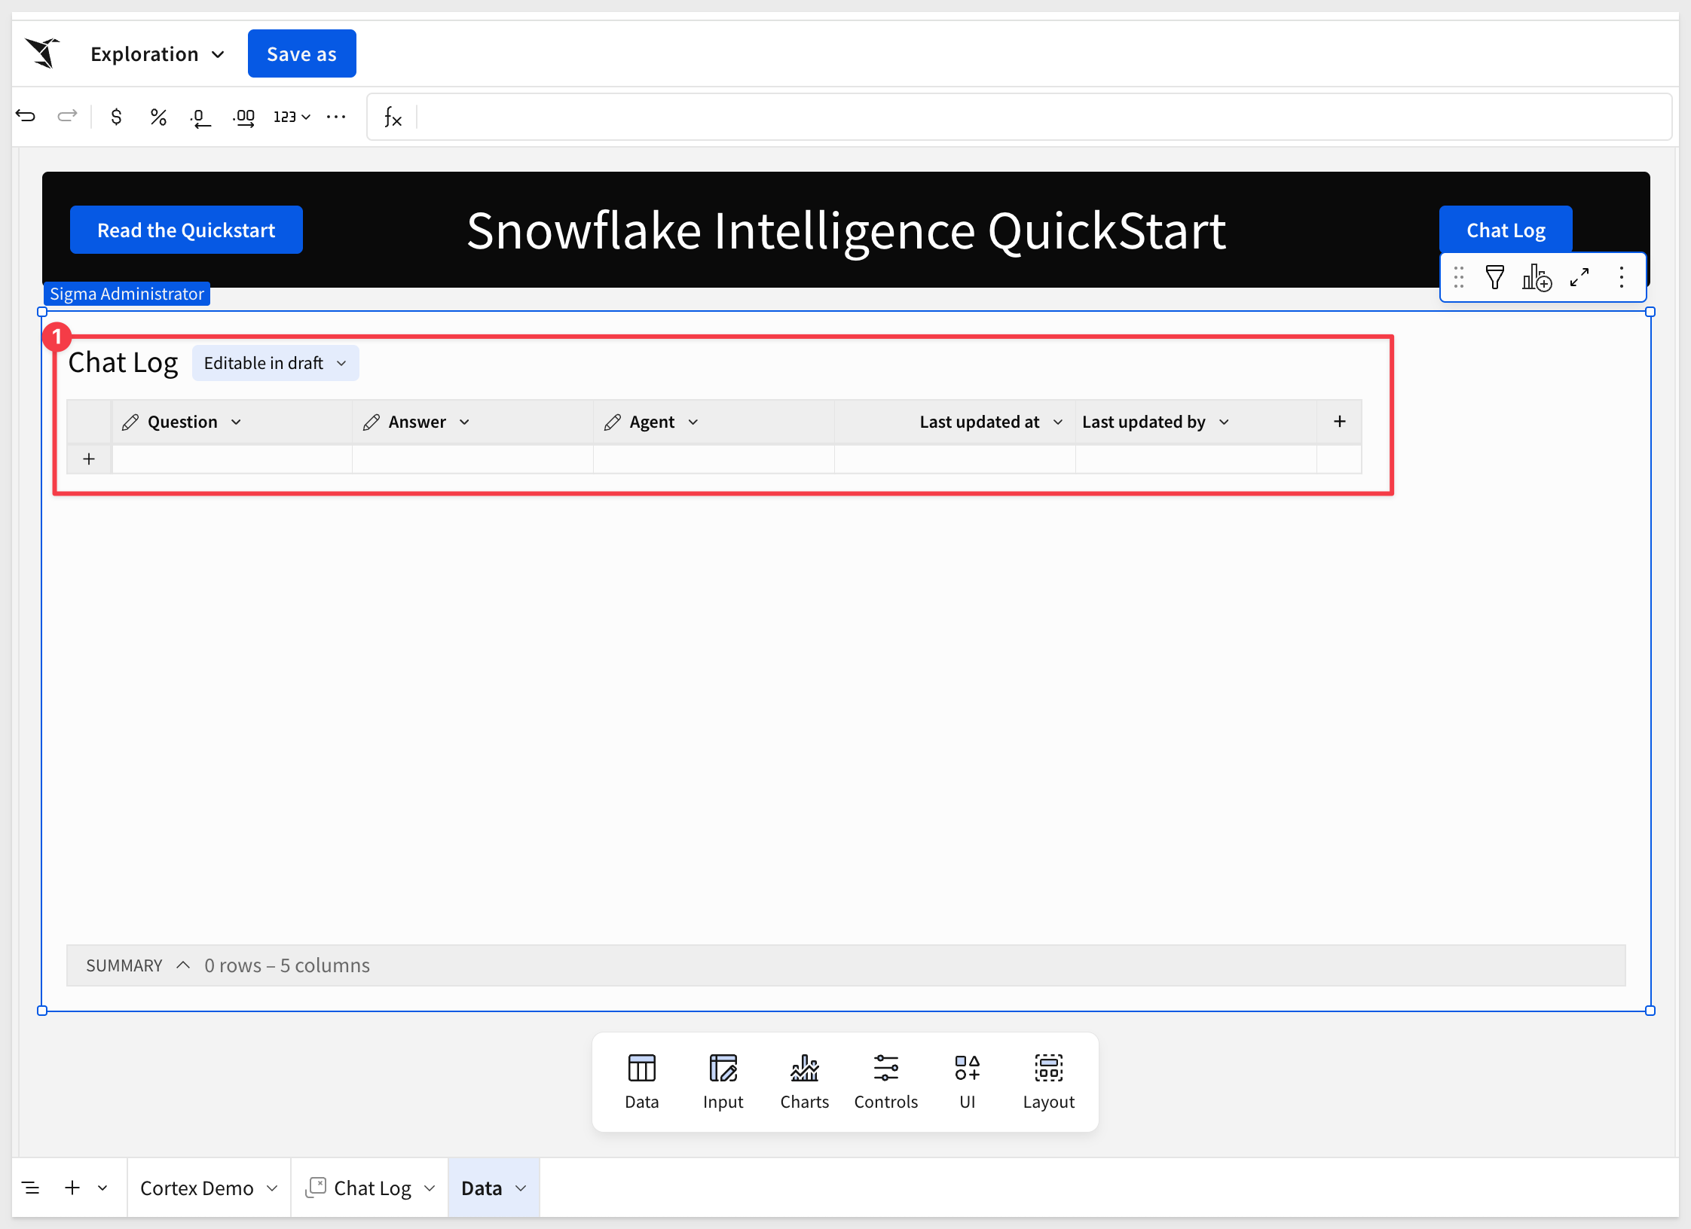Image resolution: width=1691 pixels, height=1229 pixels.
Task: Click the increase decimal places icon
Action: tap(243, 117)
